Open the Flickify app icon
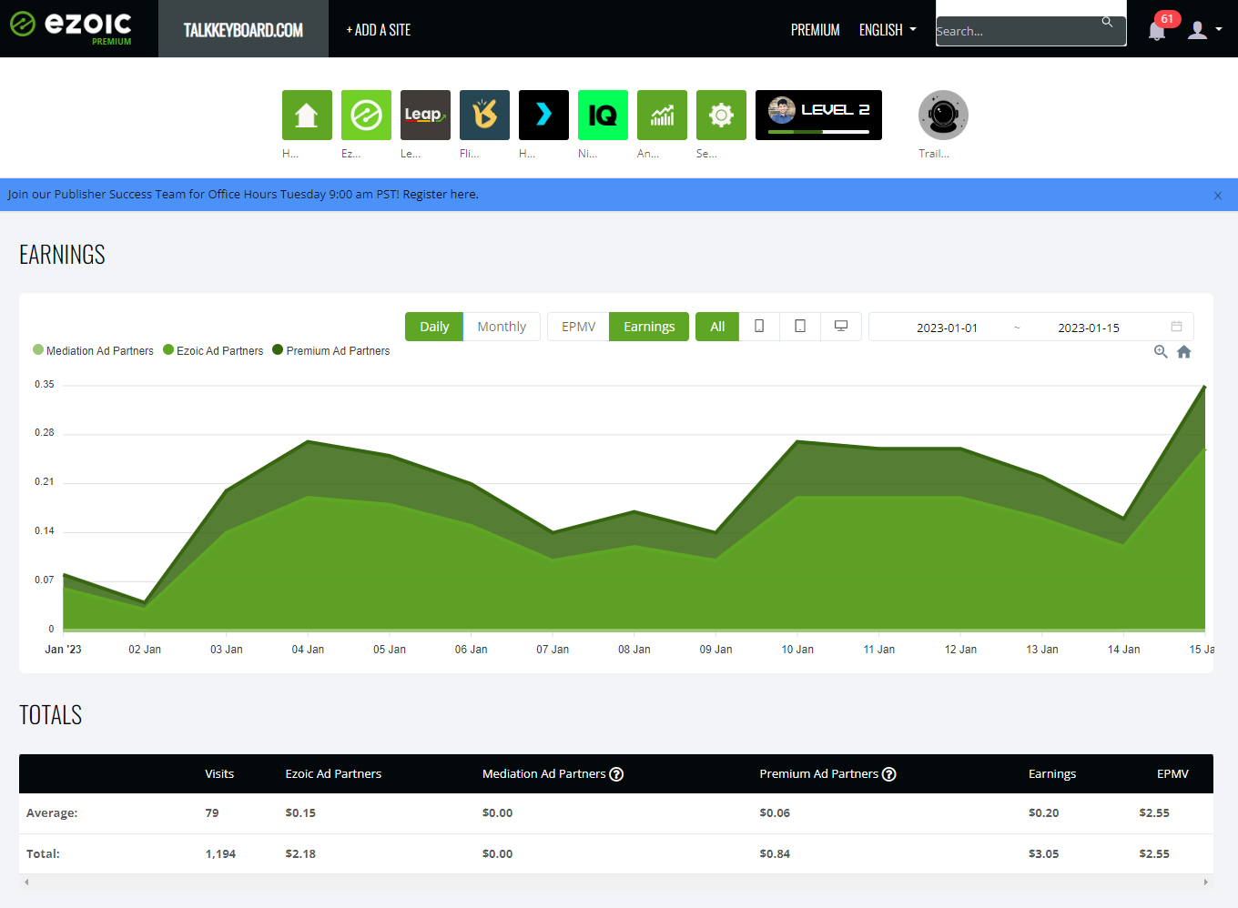1238x908 pixels. (484, 115)
